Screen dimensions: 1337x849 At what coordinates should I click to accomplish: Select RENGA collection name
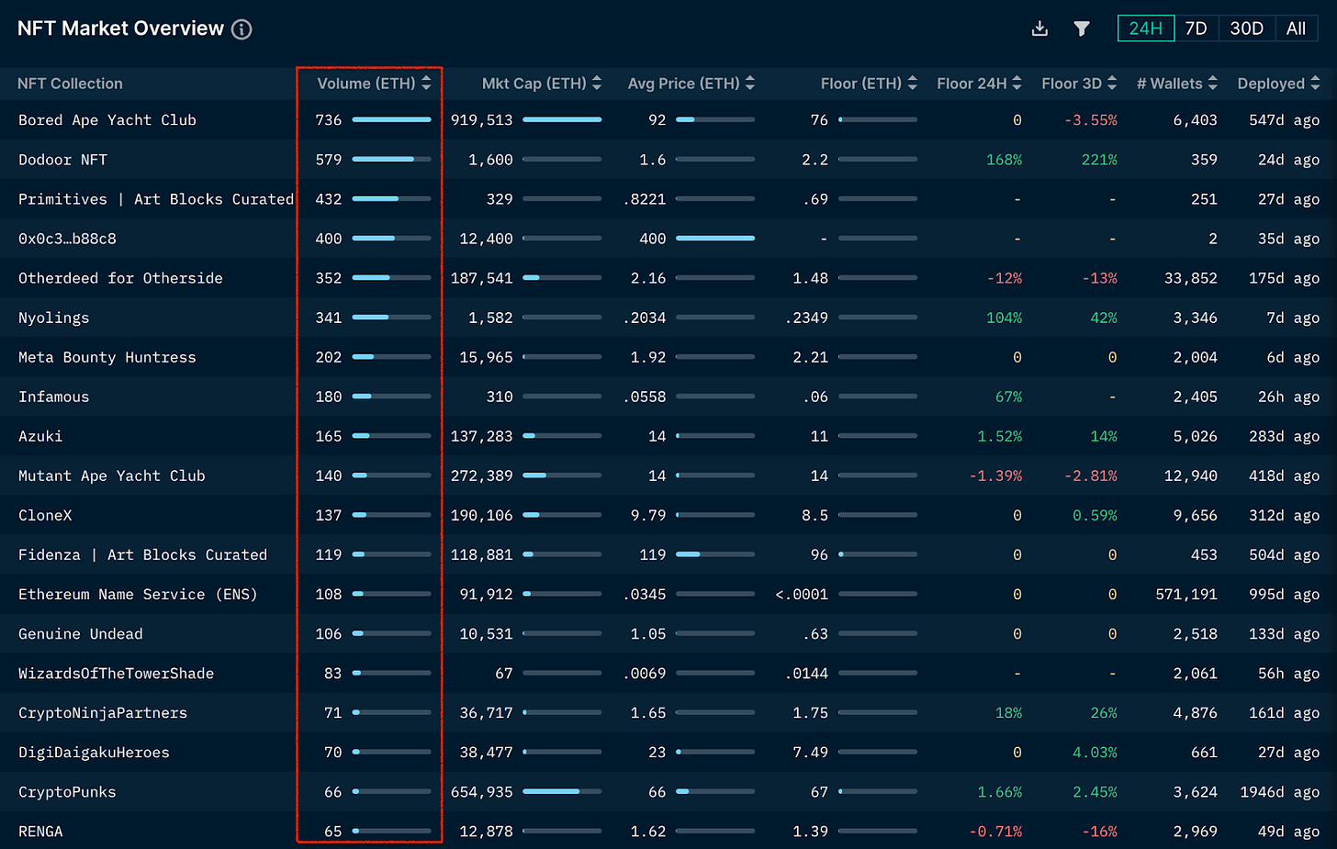pyautogui.click(x=40, y=831)
